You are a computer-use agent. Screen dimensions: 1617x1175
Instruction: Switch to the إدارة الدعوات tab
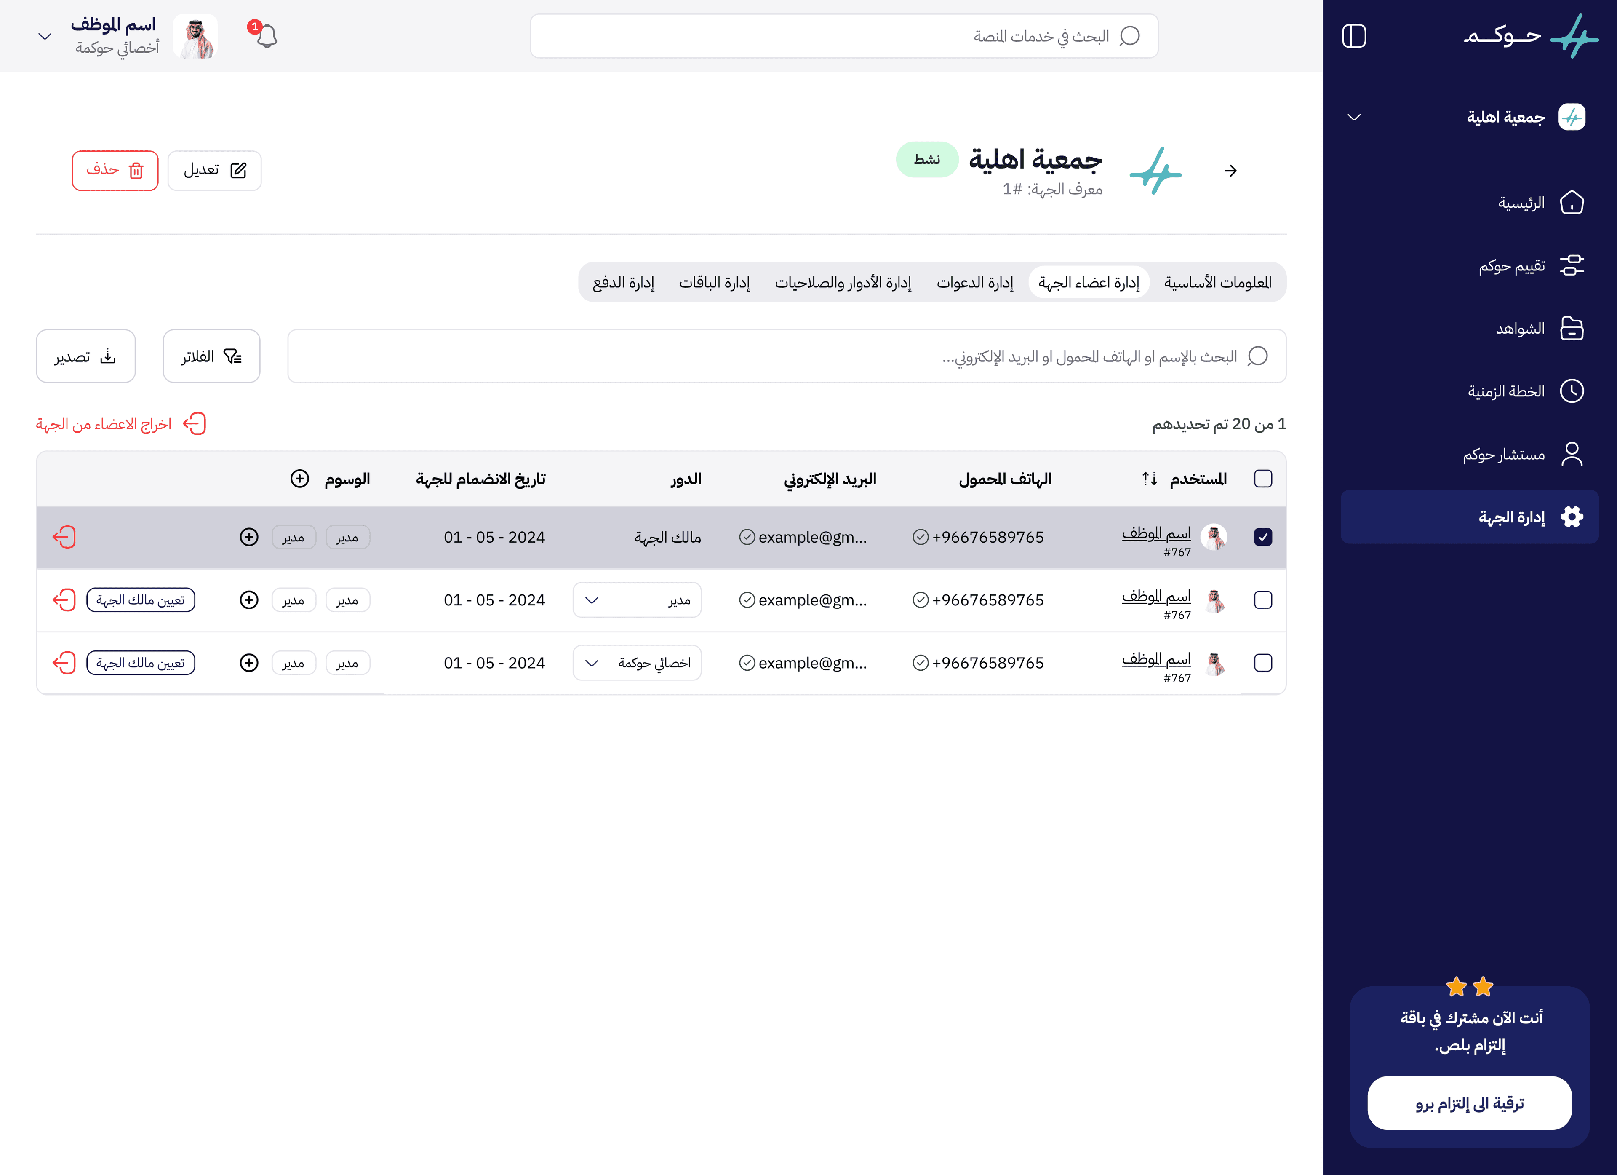tap(975, 282)
